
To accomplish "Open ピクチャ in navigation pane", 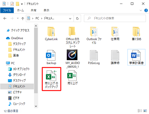I will pos(15,92).
